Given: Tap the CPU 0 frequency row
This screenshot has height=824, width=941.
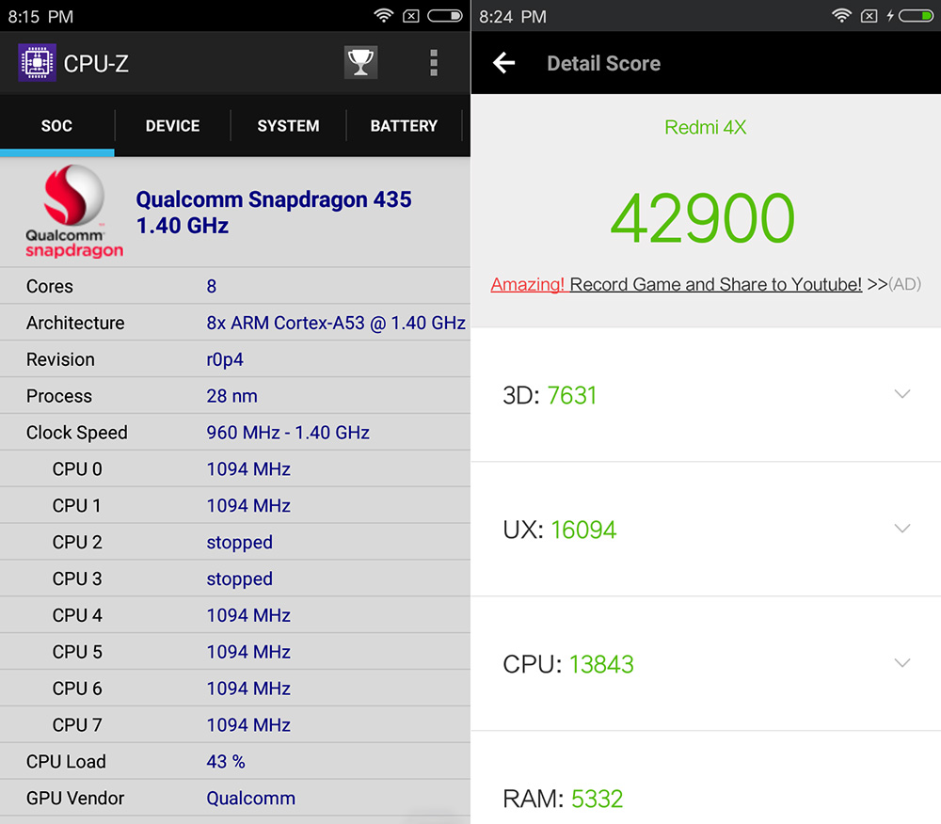Looking at the screenshot, I should pyautogui.click(x=235, y=469).
